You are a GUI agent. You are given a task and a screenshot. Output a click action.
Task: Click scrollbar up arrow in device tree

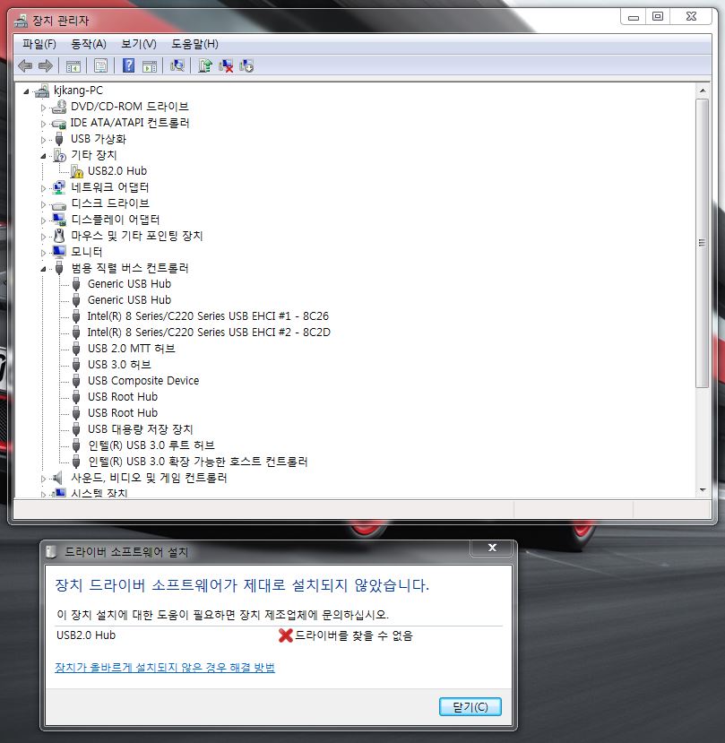coord(703,90)
